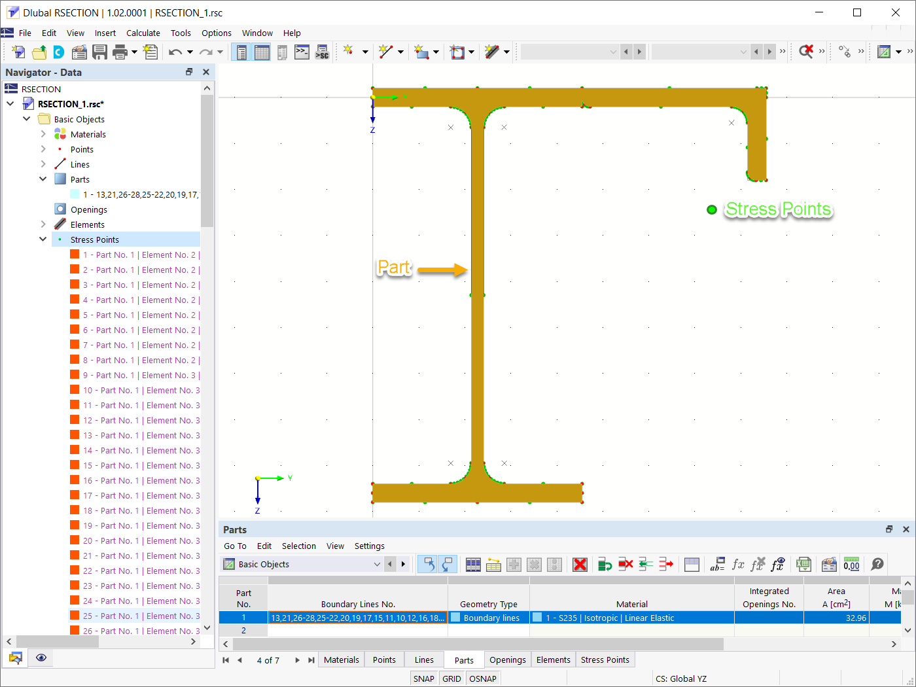Undo the last action
916x687 pixels.
click(x=175, y=52)
